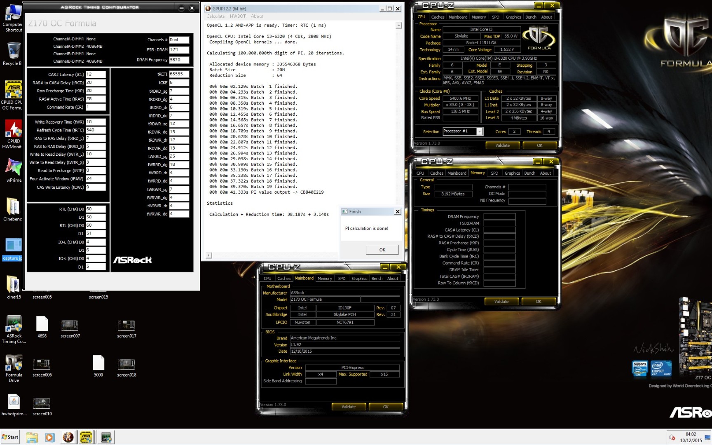Switch to ASRock Timing Configurator taskbar button
Image resolution: width=712 pixels, height=445 pixels.
(106, 437)
